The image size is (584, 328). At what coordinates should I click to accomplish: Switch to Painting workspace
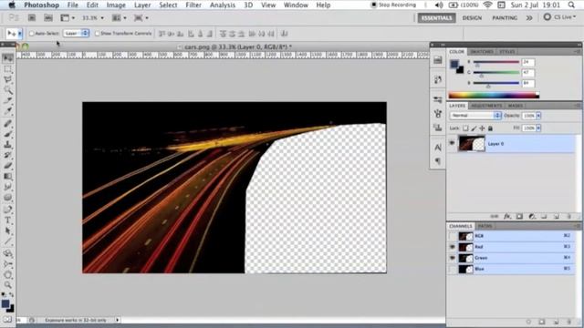505,18
